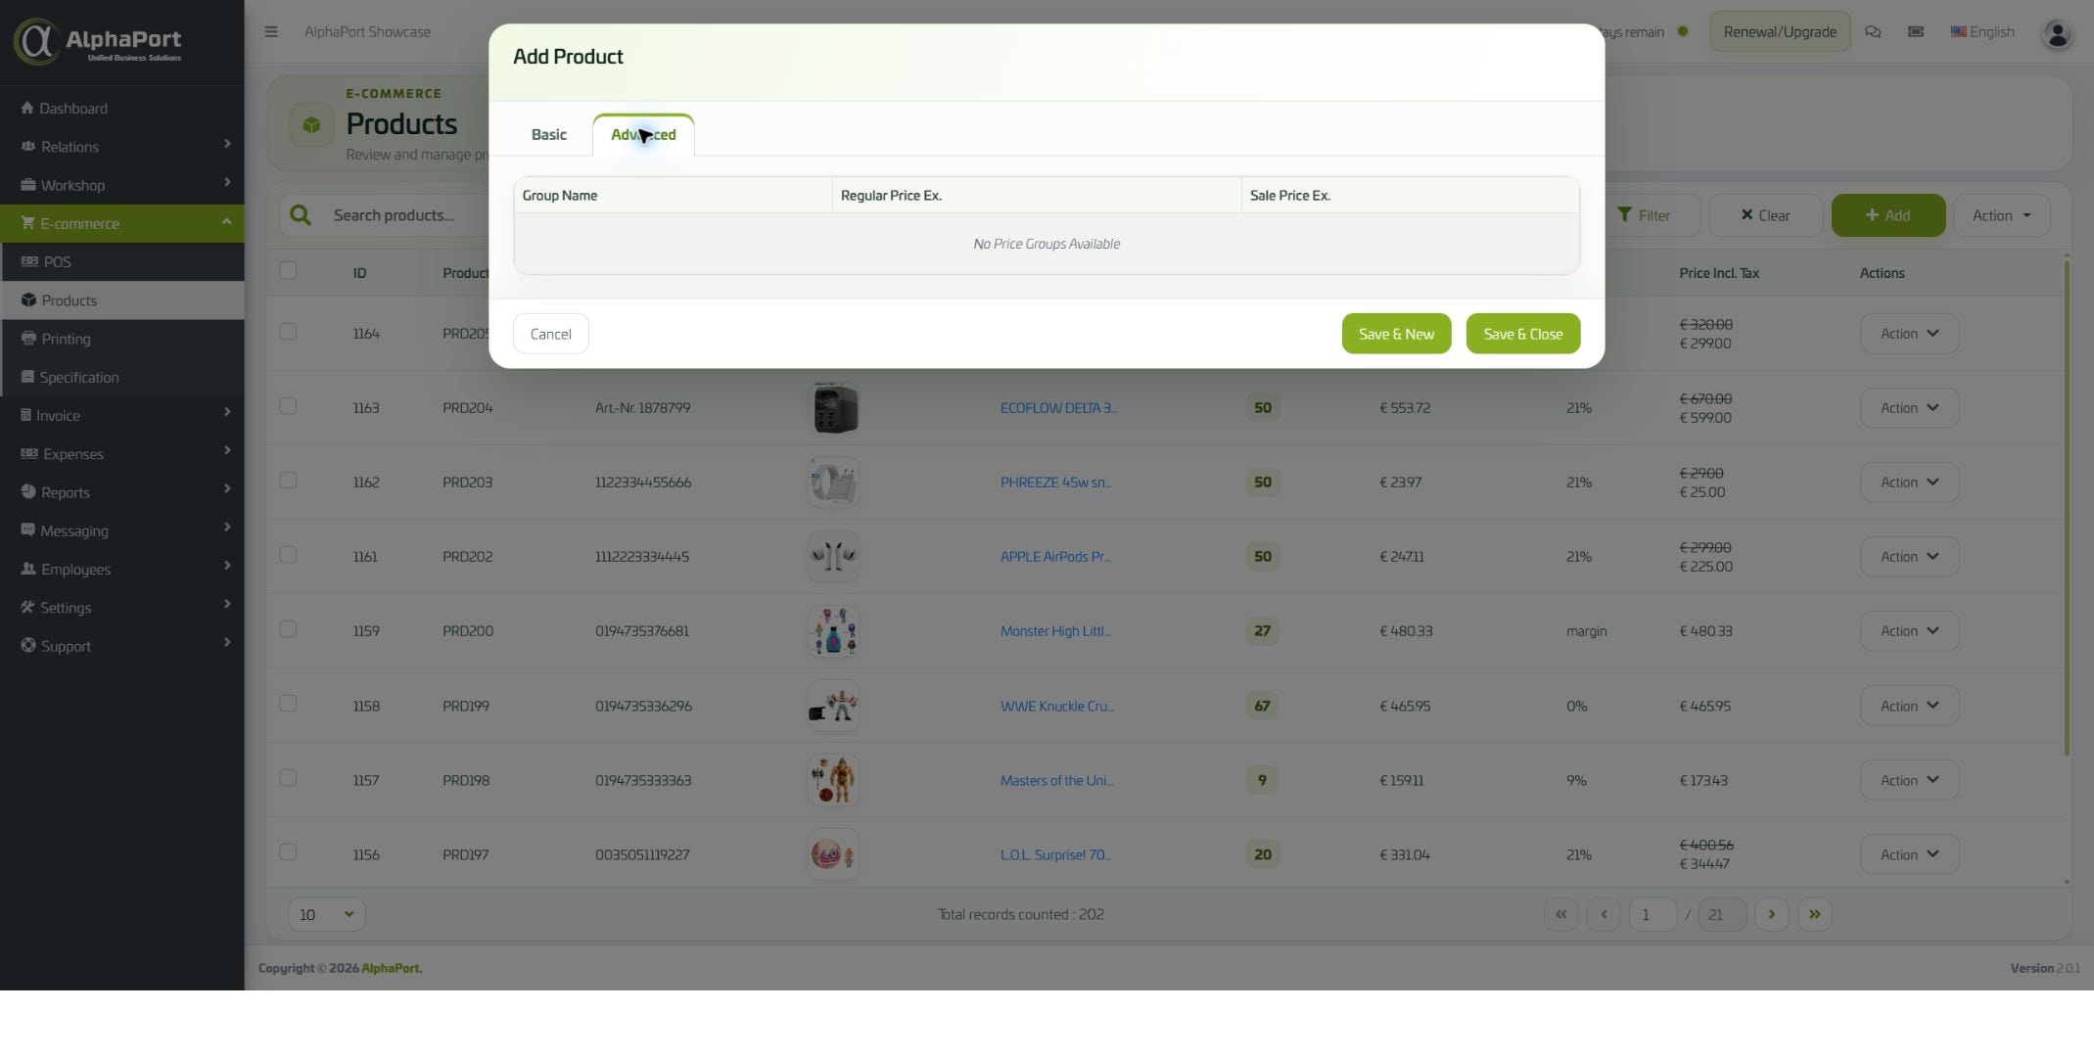Select the Advanced tab

643,135
